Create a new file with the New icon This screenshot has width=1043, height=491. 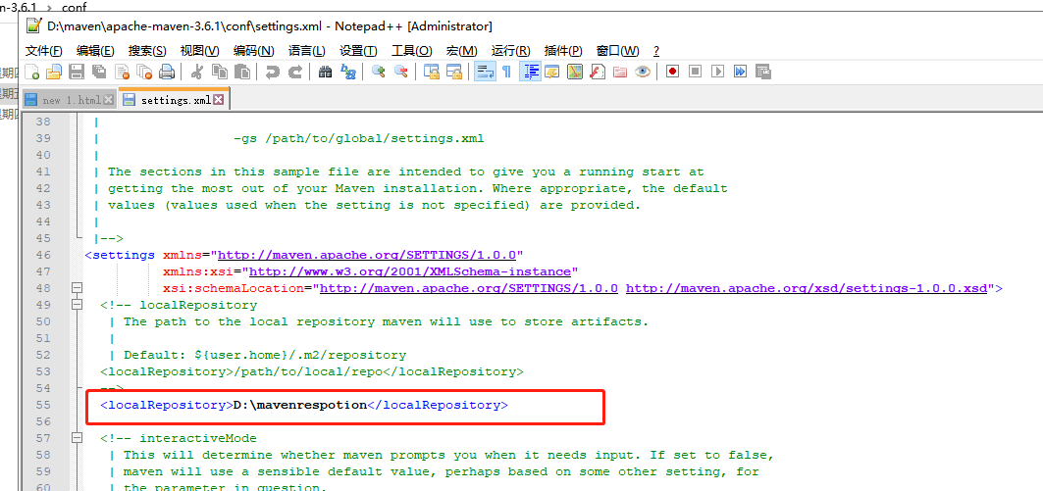(x=32, y=72)
